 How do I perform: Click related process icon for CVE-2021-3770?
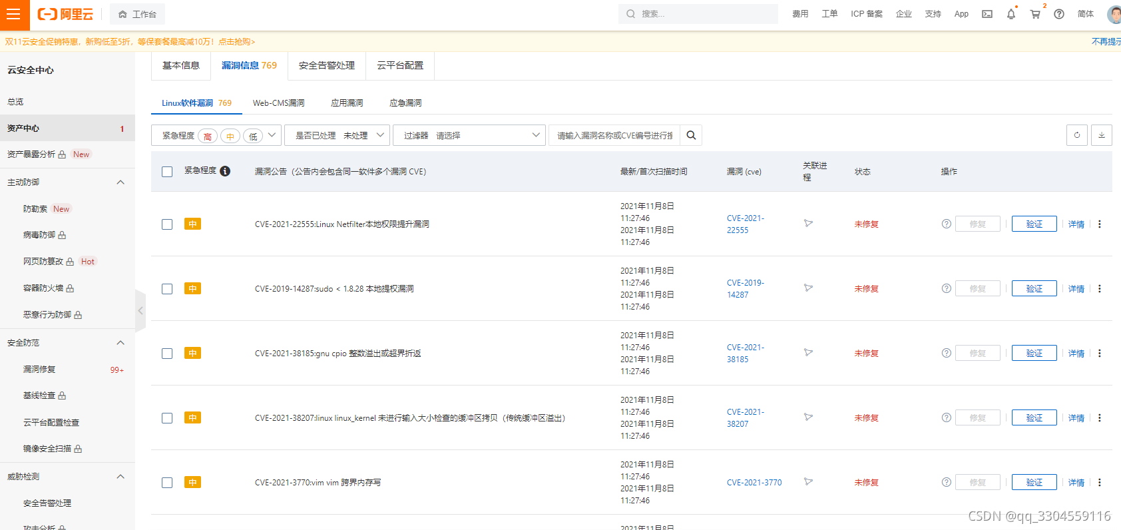(808, 481)
